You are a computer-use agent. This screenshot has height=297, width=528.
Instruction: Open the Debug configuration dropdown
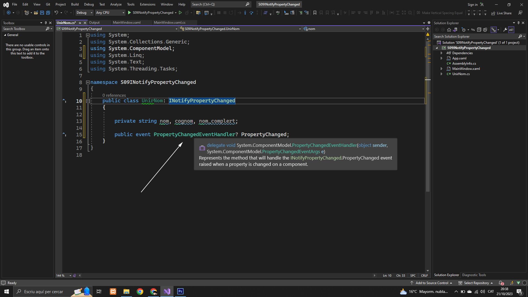coord(84,13)
